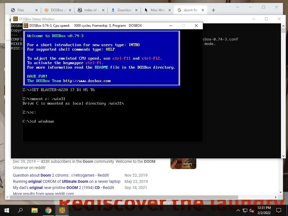Image resolution: width=288 pixels, height=216 pixels.
Task: Close the Files tab
Action: (36, 10)
